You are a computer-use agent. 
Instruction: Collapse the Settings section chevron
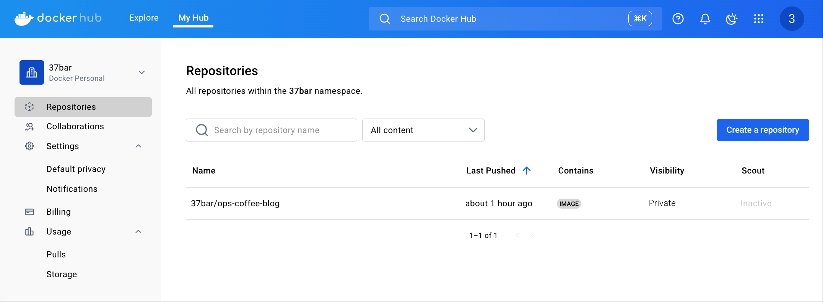138,146
